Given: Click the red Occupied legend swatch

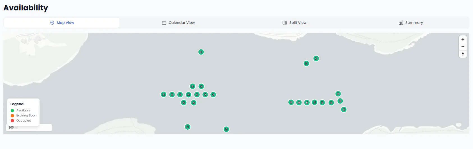Looking at the screenshot, I should pos(12,121).
